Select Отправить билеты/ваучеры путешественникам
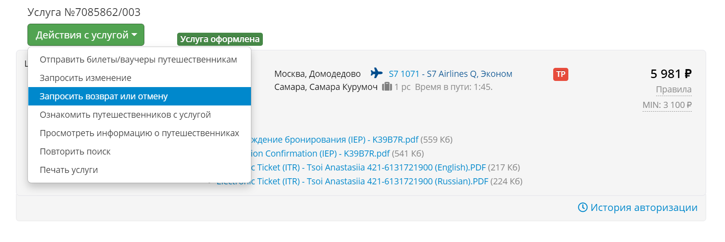 [138, 60]
